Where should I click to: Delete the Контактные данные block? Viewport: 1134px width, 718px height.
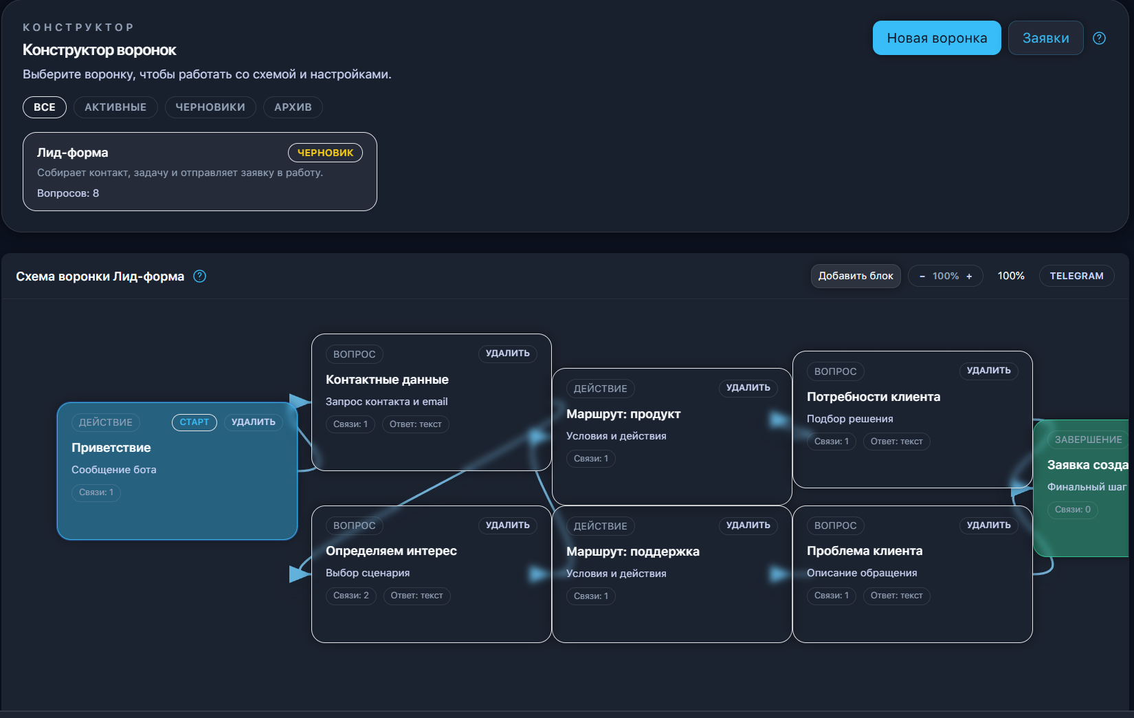pyautogui.click(x=507, y=353)
